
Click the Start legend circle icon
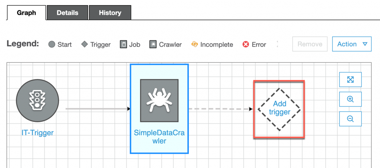tap(52, 45)
